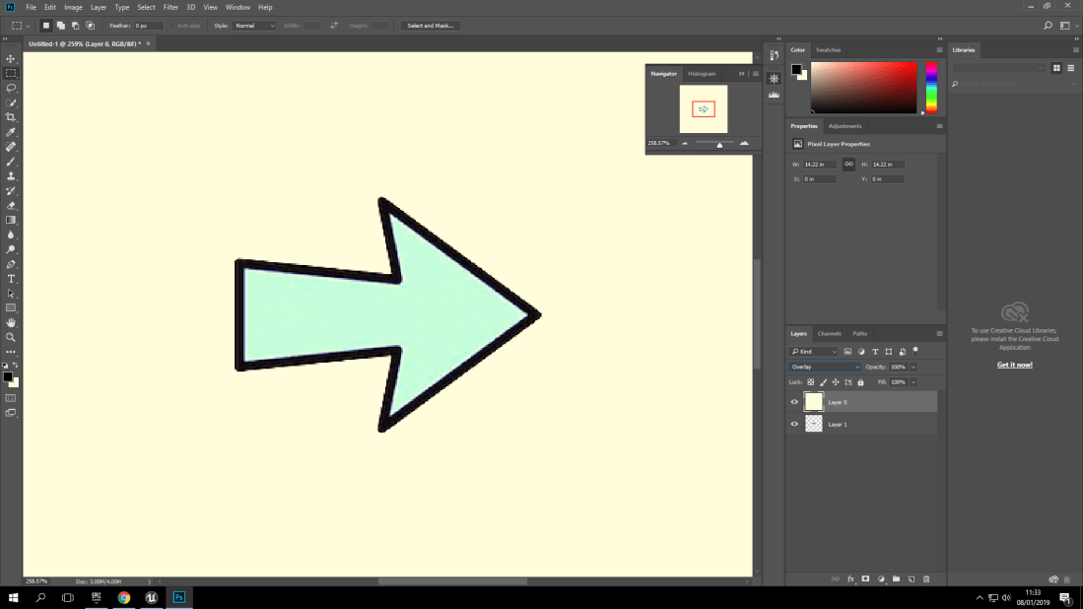Select the Lasso tool

coord(12,88)
